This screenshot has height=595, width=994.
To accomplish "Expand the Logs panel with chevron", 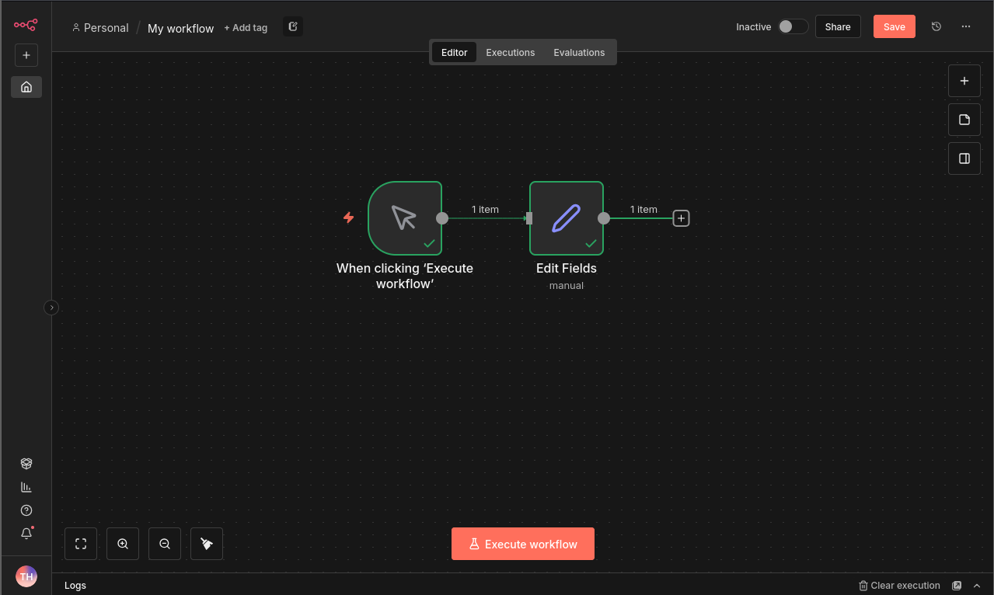I will (x=978, y=586).
